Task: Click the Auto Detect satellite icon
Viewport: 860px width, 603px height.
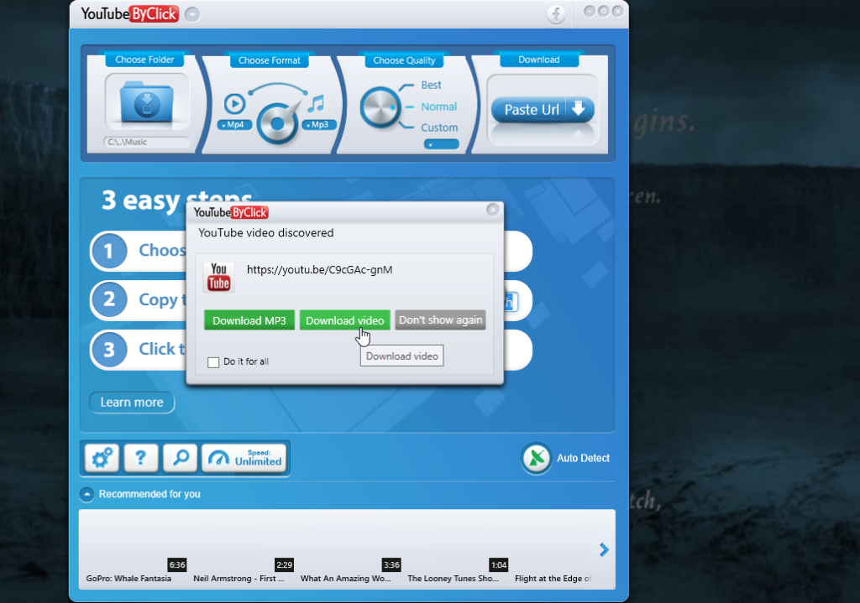Action: 535,458
